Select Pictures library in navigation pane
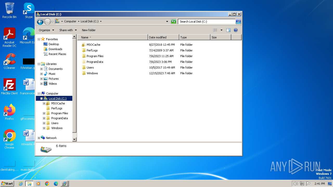The width and height of the screenshot is (333, 187). [x=53, y=79]
